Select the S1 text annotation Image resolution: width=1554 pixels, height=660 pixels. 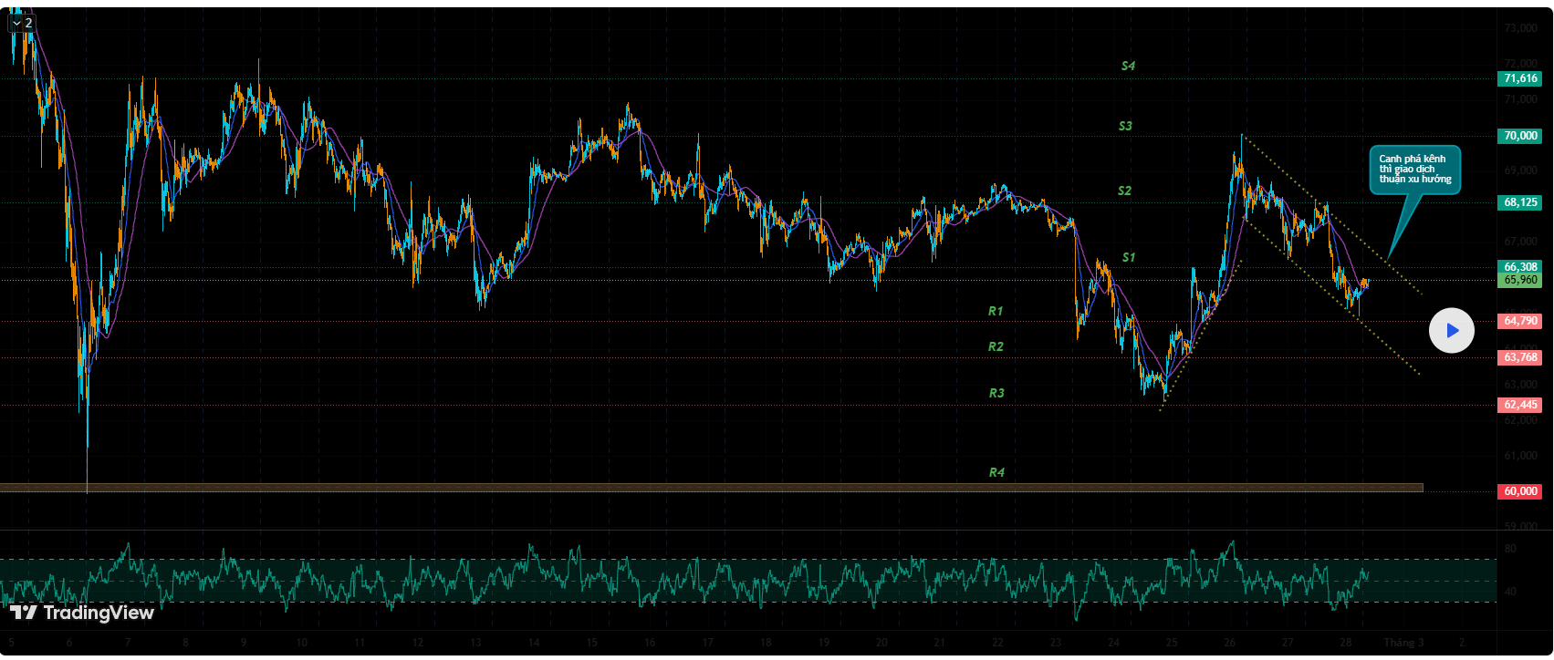[x=1128, y=257]
